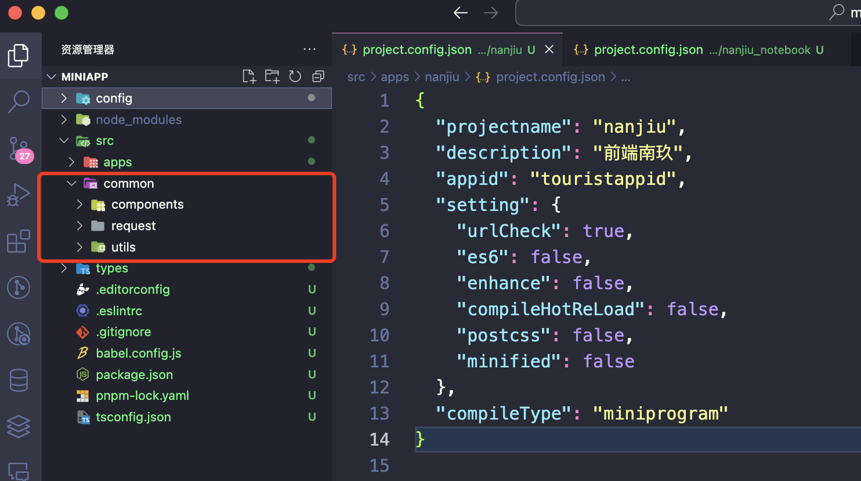
Task: Click the New File icon in MINIAPP header
Action: pos(249,76)
